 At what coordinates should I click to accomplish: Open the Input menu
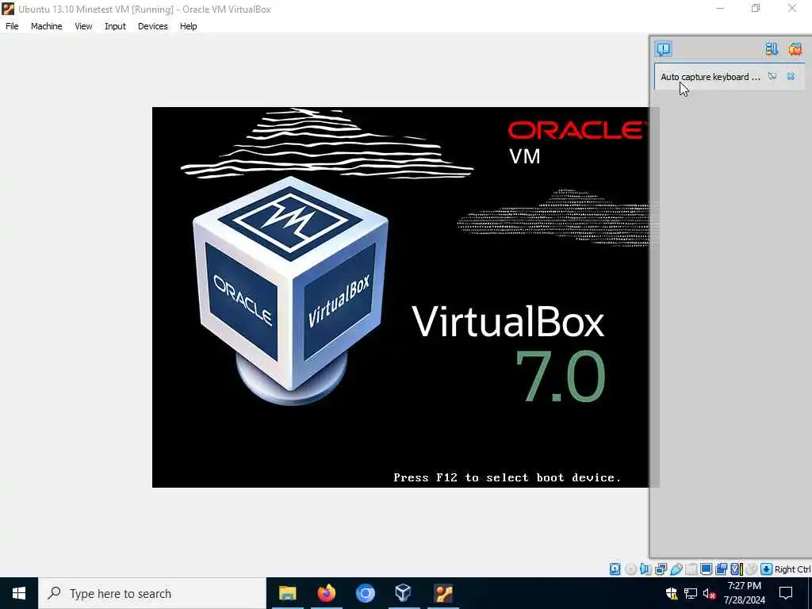pos(115,26)
